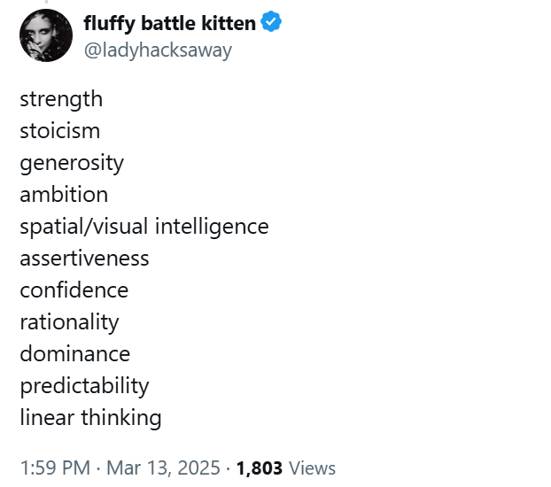Click the word strength in the tweet

coord(61,99)
